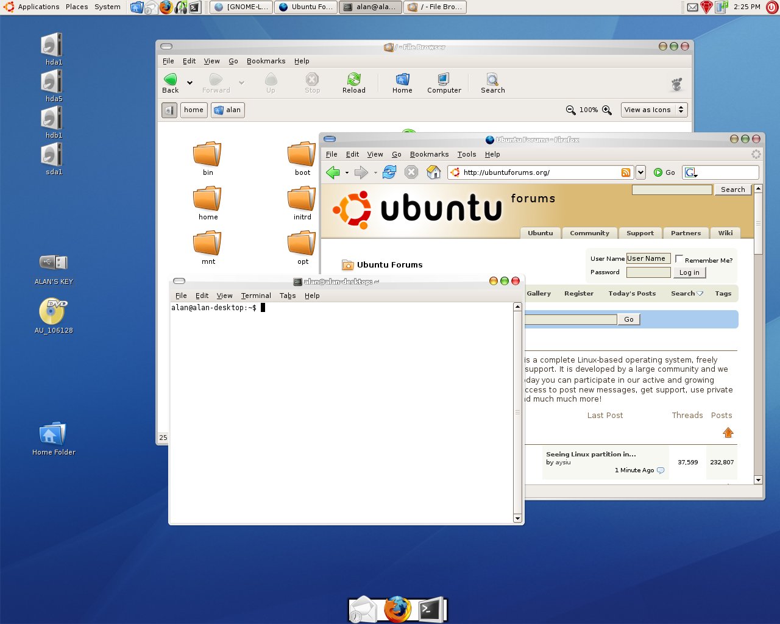Tick the Remember Me checkbox
This screenshot has height=624, width=780.
(x=679, y=259)
